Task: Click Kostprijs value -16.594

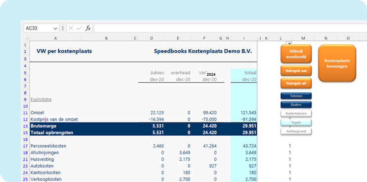Action: (x=156, y=120)
